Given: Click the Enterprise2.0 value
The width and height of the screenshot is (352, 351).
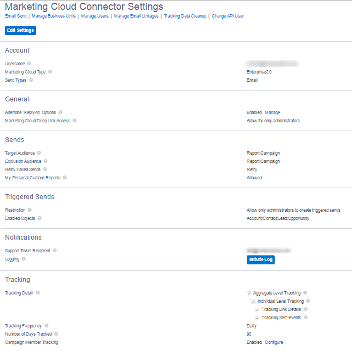Looking at the screenshot, I should pyautogui.click(x=259, y=72).
